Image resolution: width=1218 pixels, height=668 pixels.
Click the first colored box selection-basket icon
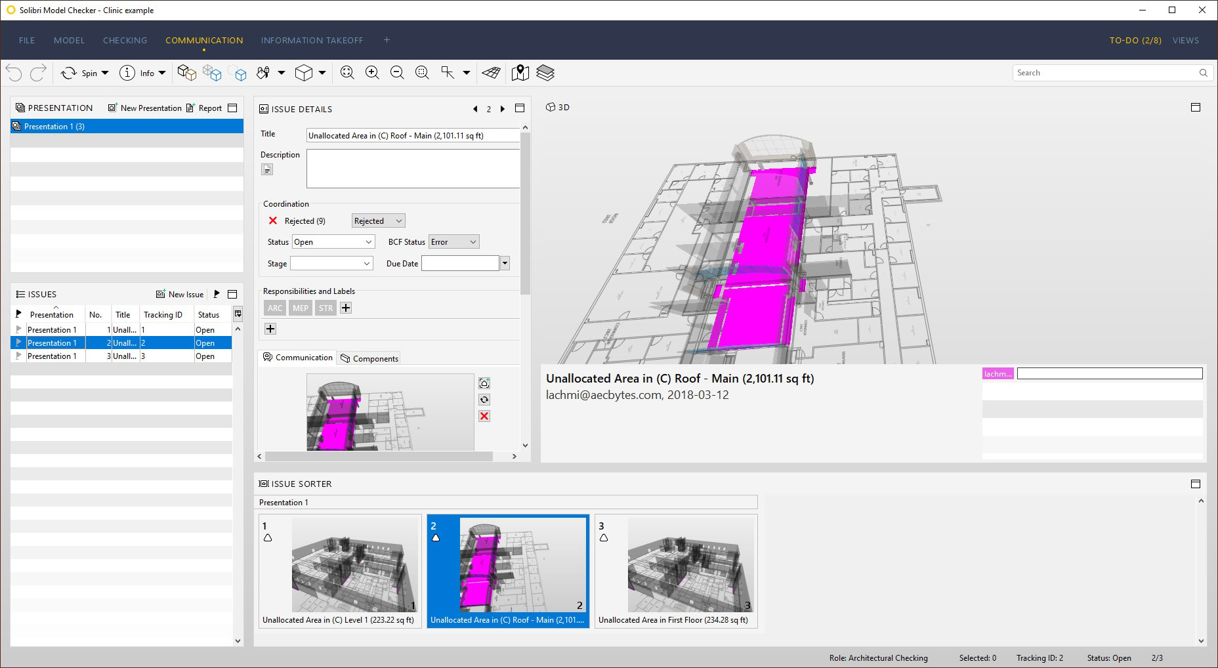(187, 73)
